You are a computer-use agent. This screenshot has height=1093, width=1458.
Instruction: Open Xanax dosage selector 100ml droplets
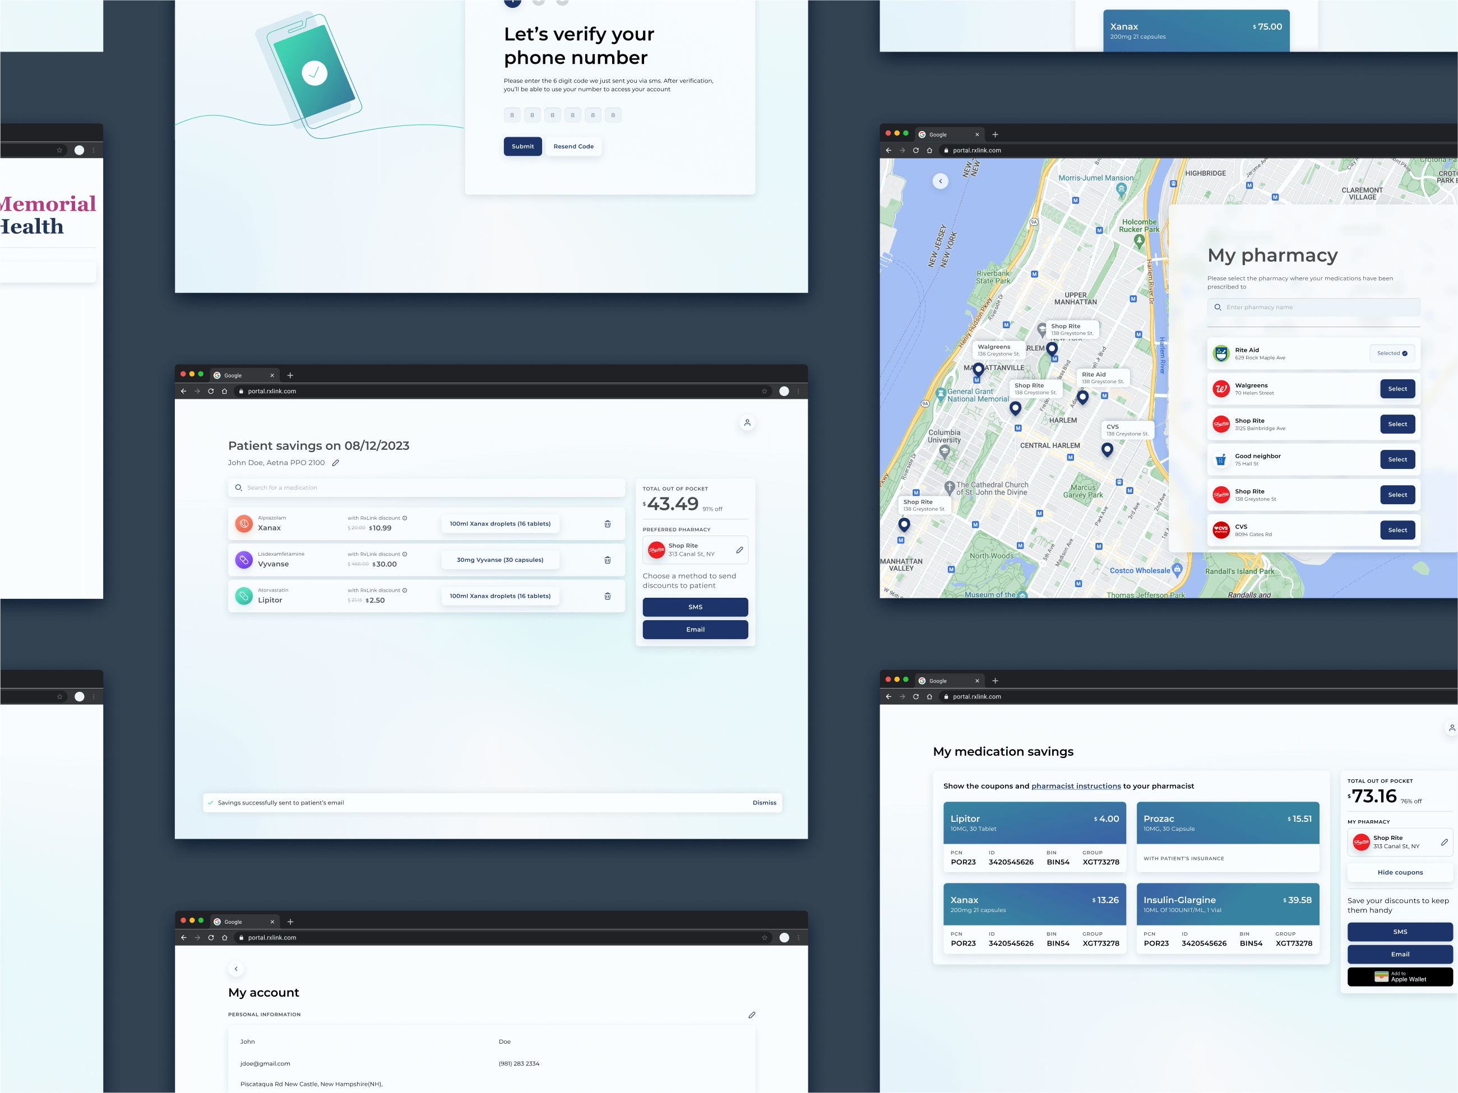[499, 524]
